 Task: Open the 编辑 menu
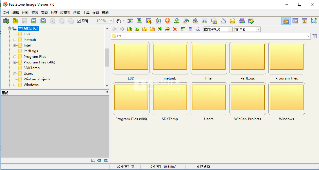tap(16, 13)
